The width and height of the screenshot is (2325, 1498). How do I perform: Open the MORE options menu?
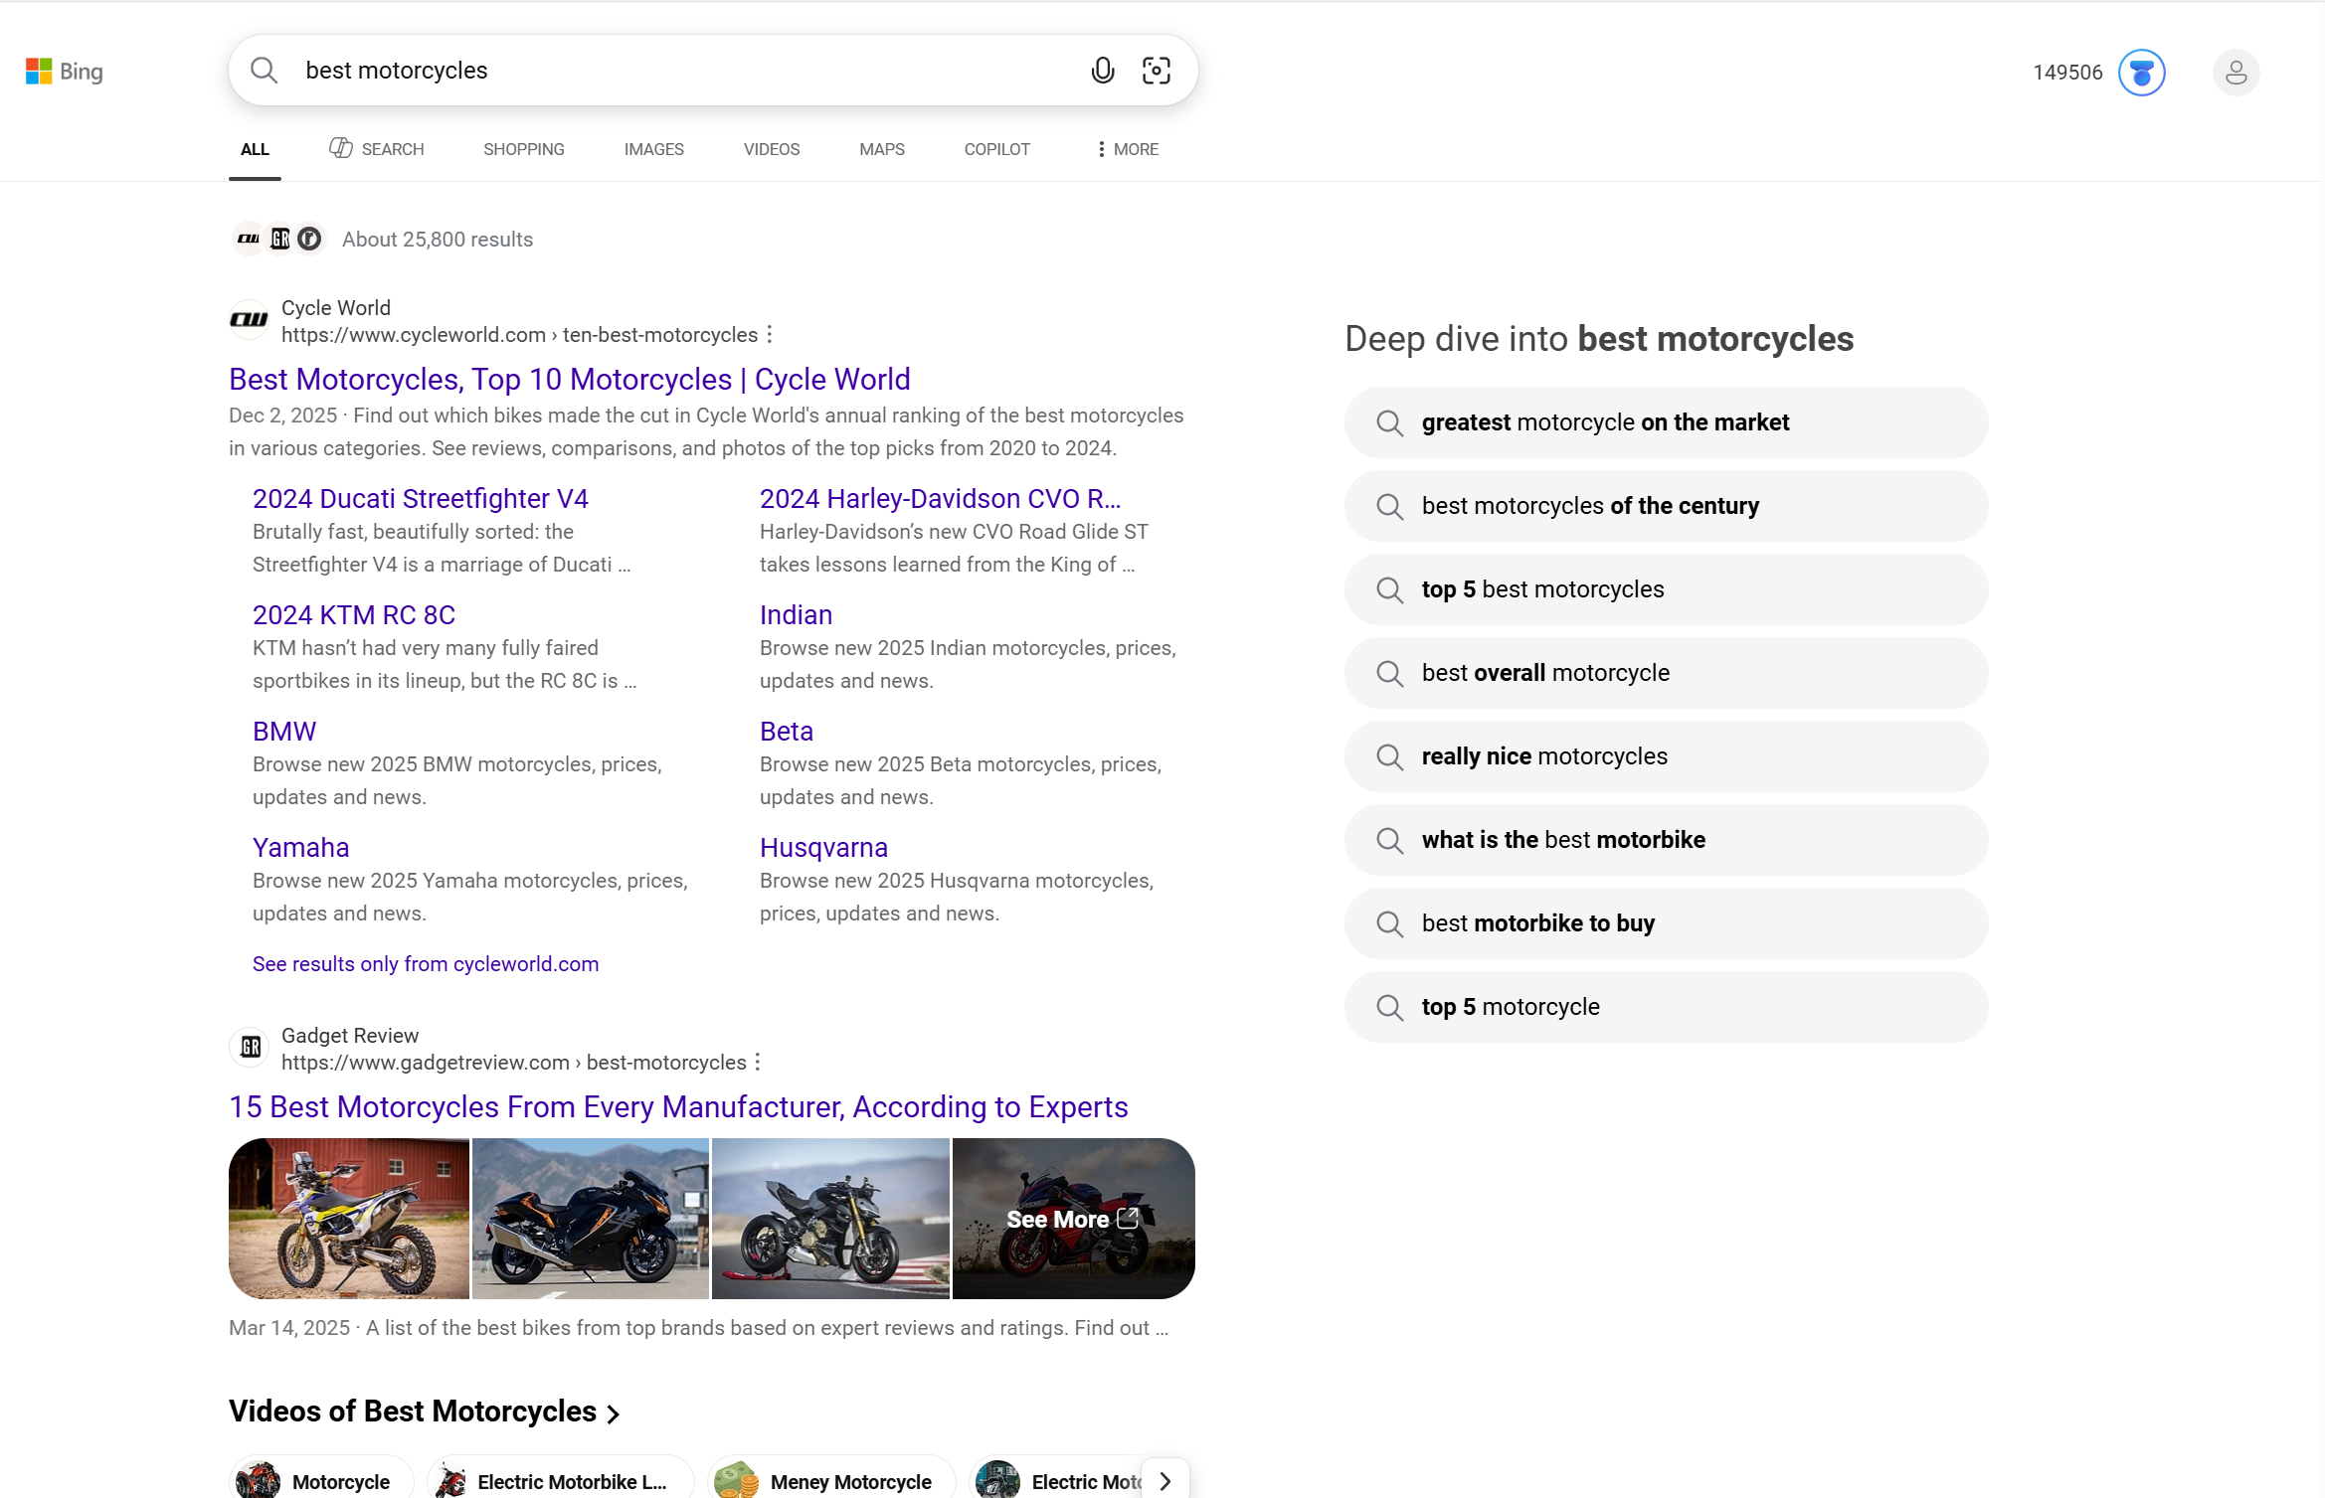tap(1125, 149)
